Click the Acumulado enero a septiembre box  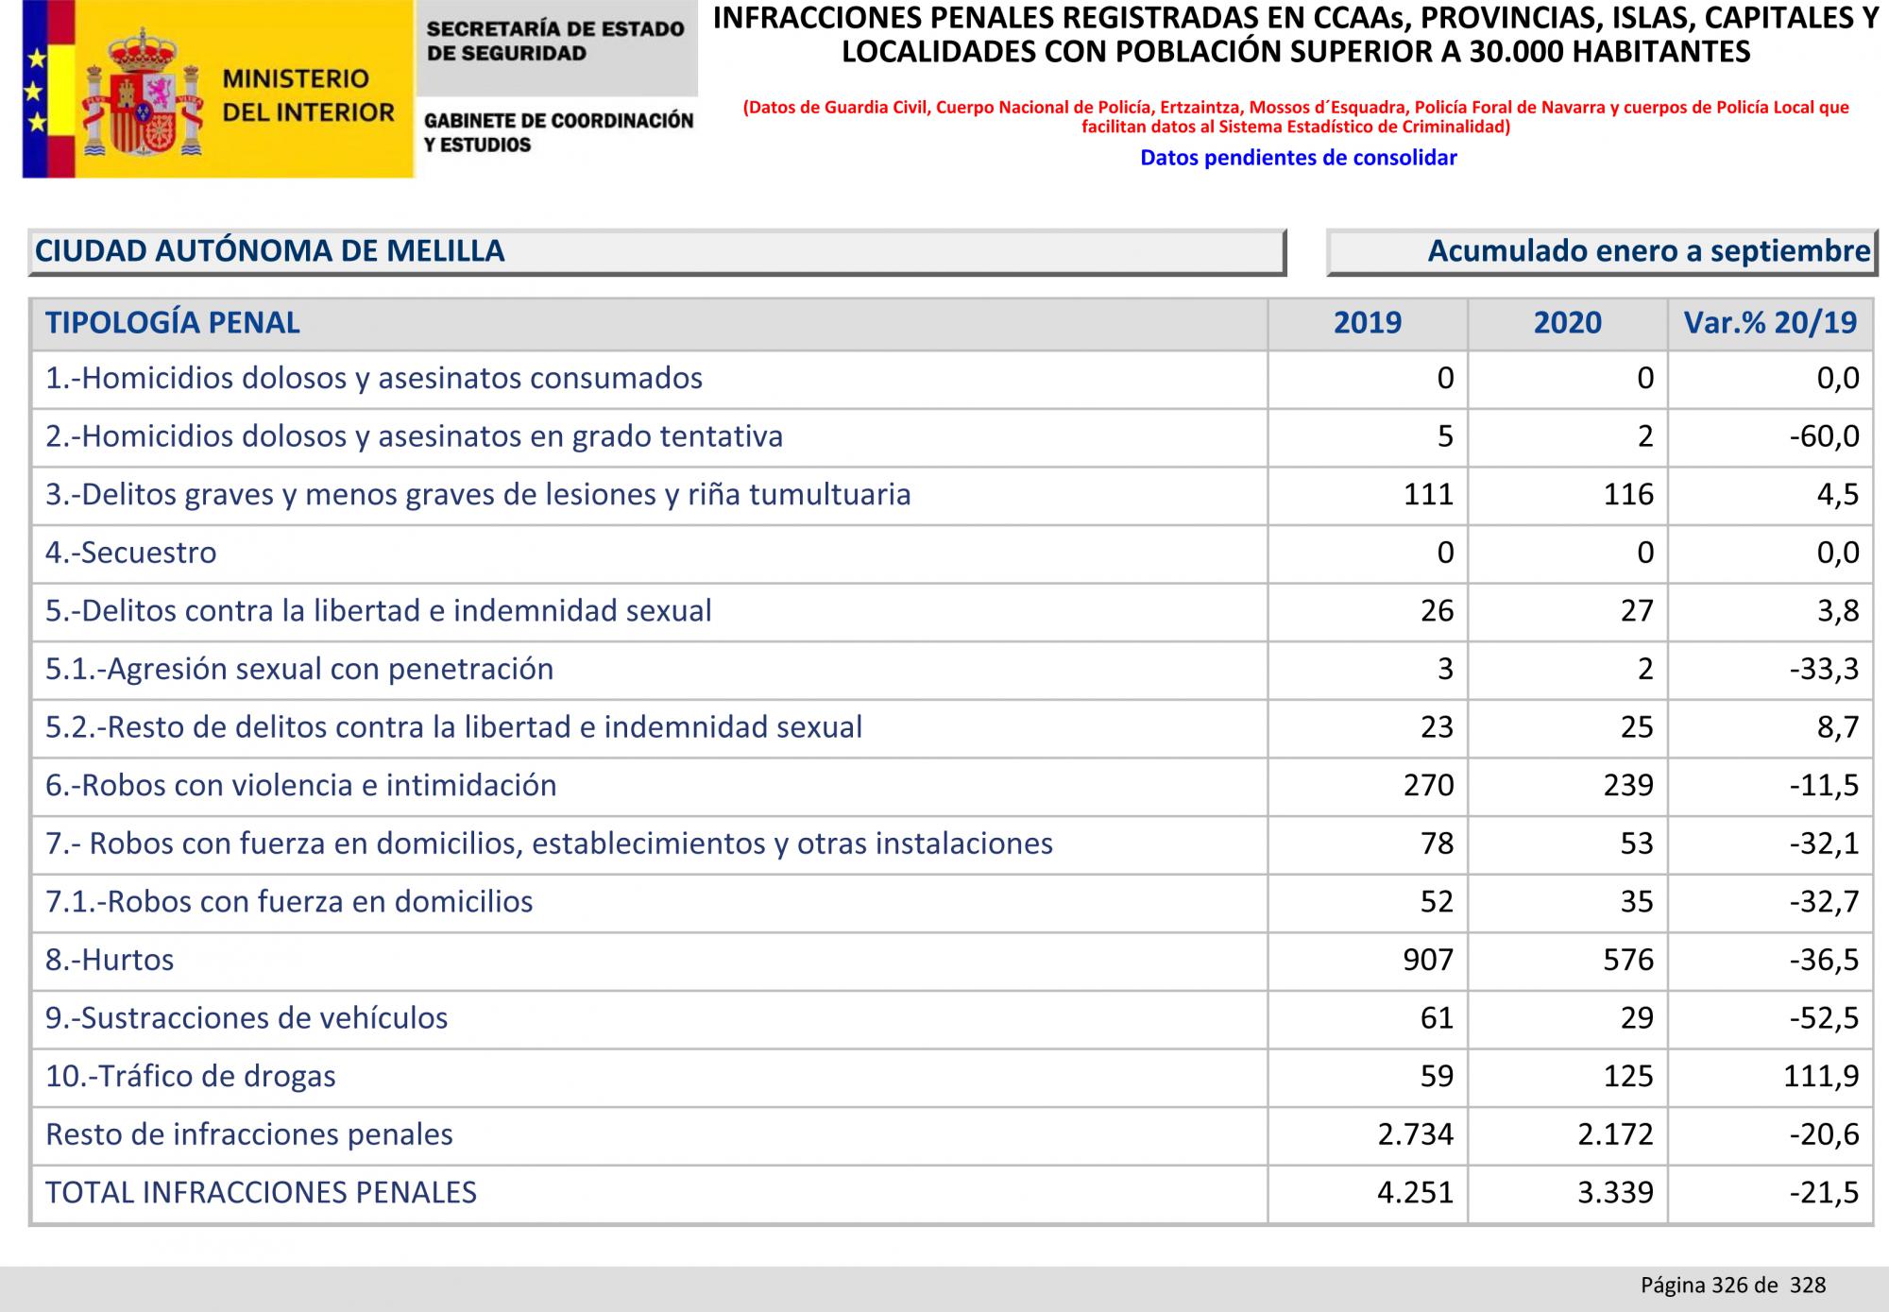1602,251
